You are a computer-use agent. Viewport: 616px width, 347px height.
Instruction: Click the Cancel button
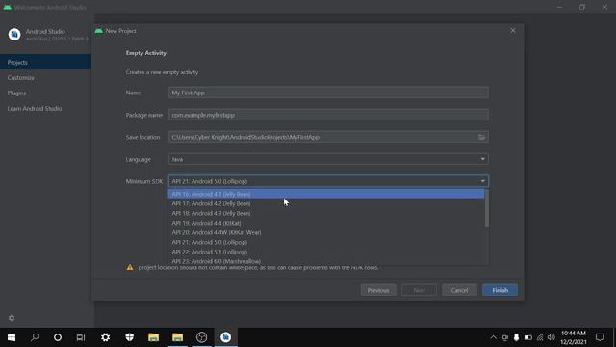(459, 290)
